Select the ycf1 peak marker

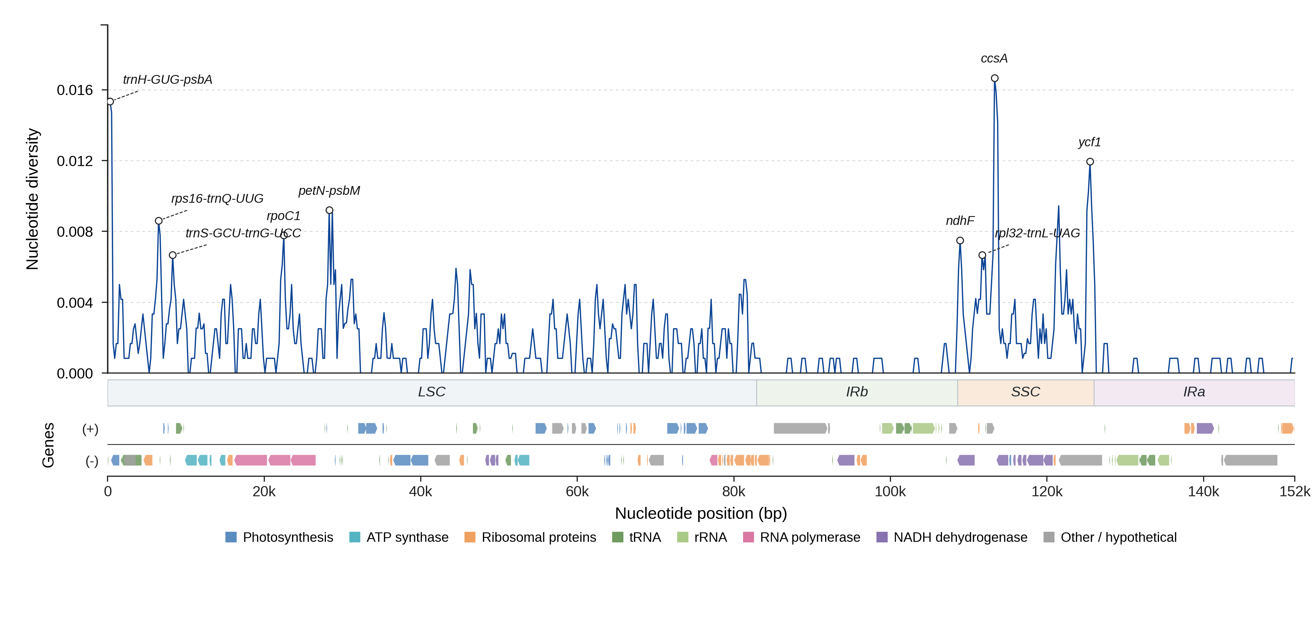coord(1090,162)
